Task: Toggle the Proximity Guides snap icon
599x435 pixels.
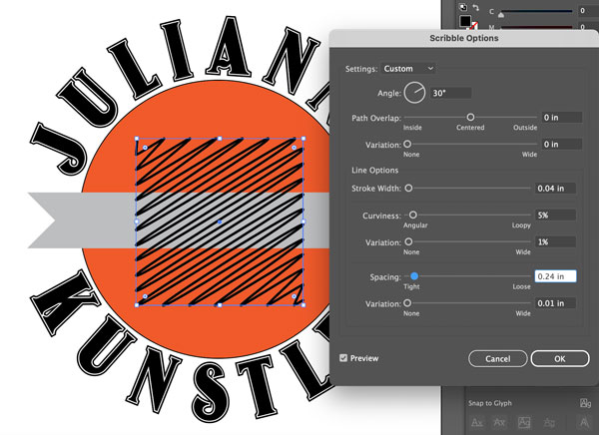Action: tap(549, 422)
